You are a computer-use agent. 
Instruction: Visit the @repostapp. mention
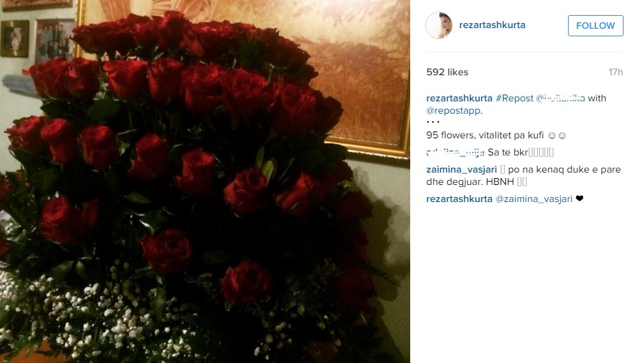point(454,110)
